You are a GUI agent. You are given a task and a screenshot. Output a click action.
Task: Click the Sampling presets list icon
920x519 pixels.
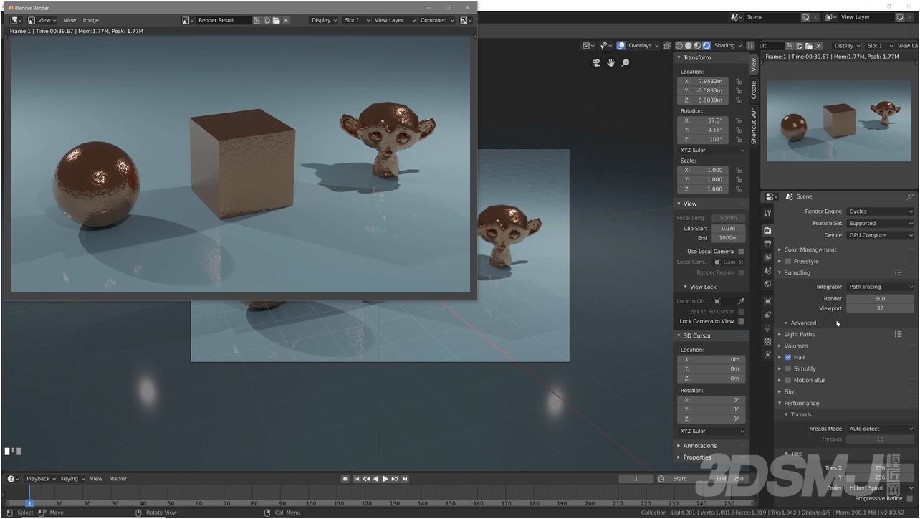898,272
